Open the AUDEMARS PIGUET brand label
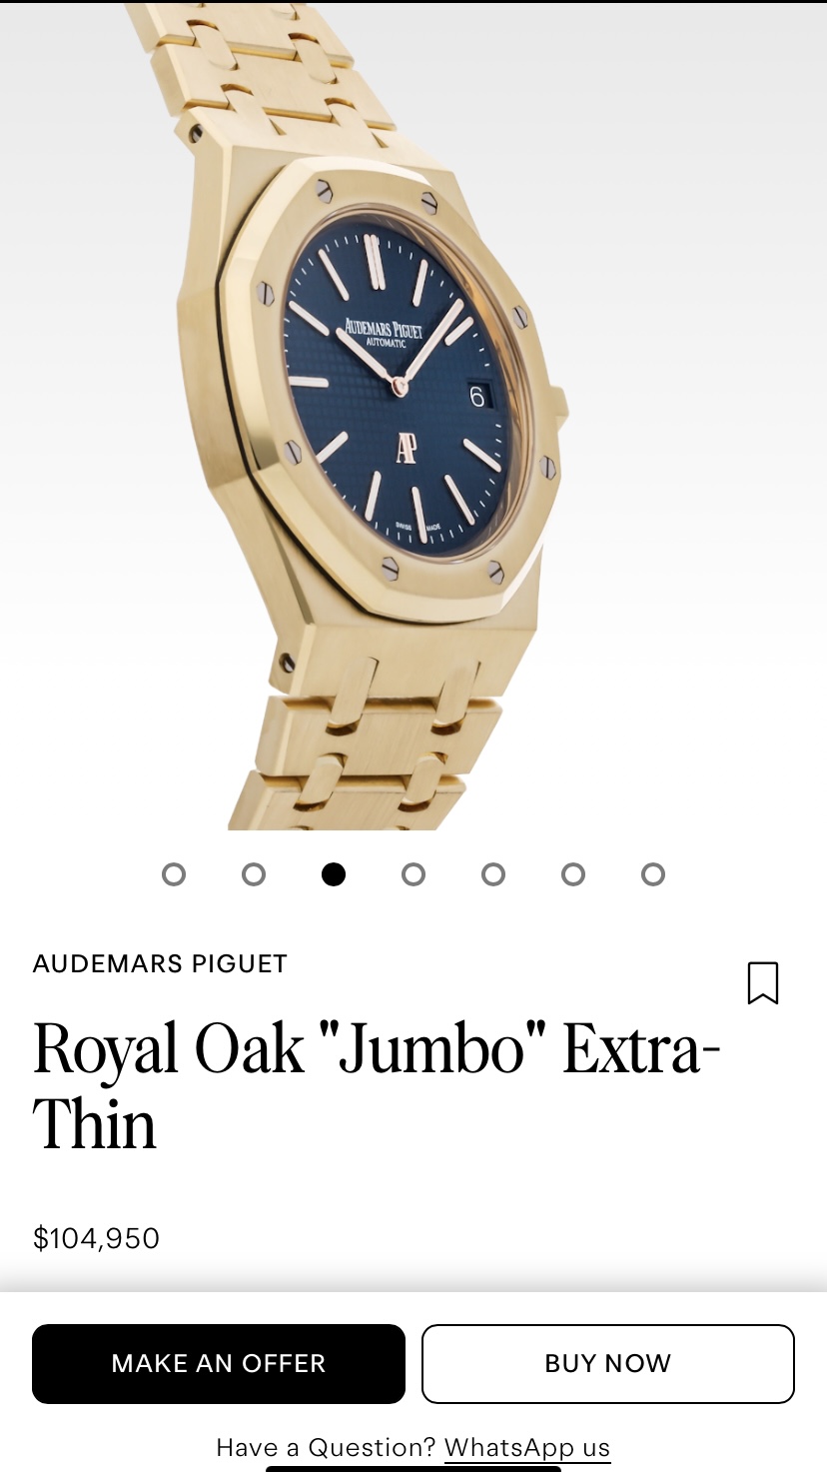This screenshot has width=827, height=1472. [x=160, y=963]
